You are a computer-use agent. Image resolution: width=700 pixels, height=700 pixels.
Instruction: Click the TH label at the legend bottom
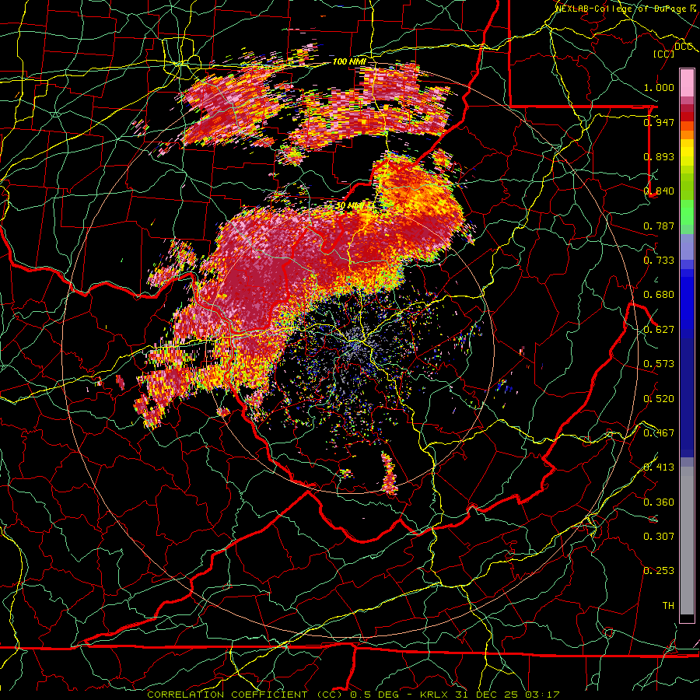click(x=668, y=606)
